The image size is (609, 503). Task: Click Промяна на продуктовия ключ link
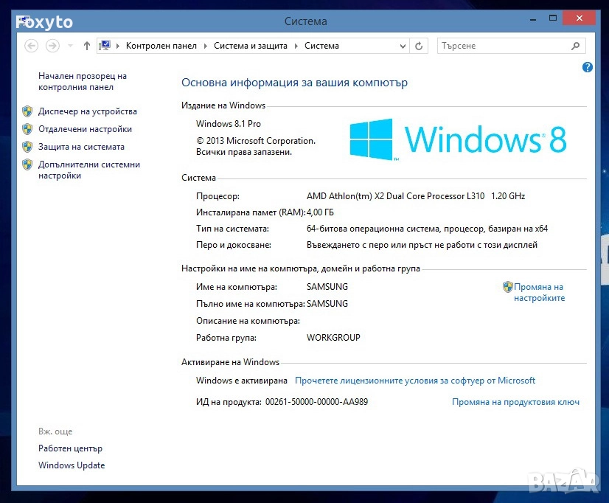point(515,402)
